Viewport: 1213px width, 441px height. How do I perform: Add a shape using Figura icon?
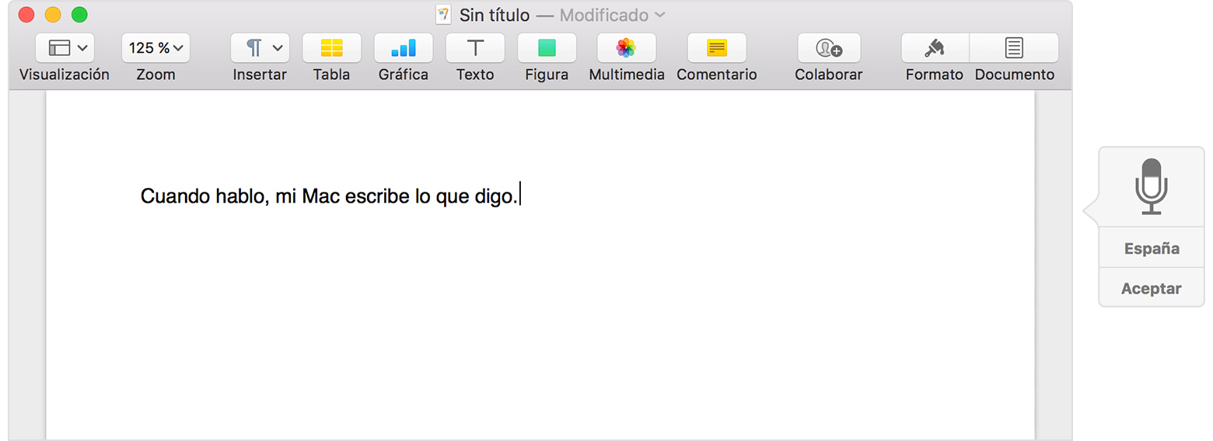(547, 48)
